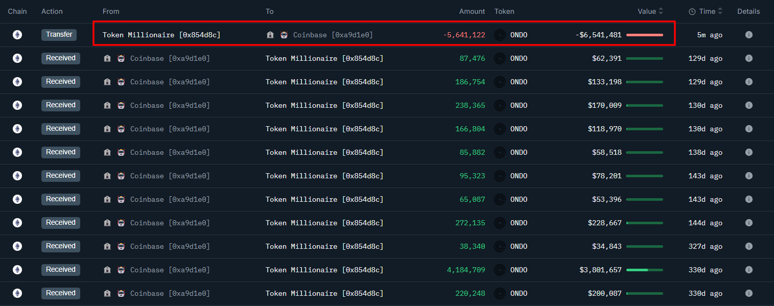The image size is (774, 306).
Task: Open Coinbase [0xa9d1e0] recipient in Transfer row
Action: point(333,35)
